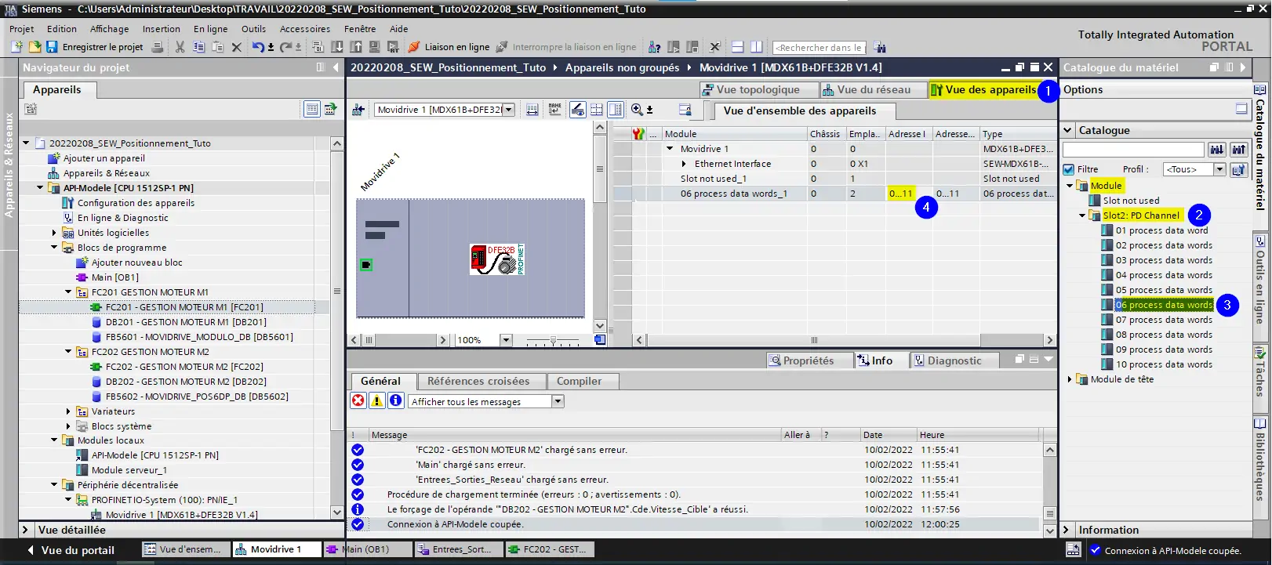Collapse the FC201 GESTION MOTEUR M1 folder

coord(68,292)
